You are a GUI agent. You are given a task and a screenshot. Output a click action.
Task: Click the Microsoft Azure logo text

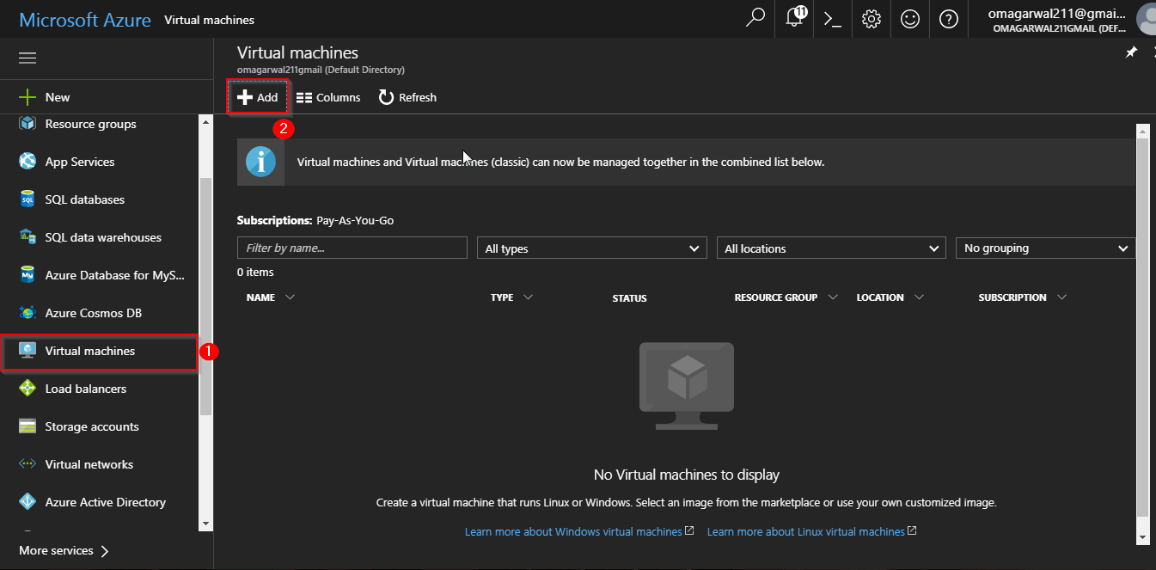(85, 20)
